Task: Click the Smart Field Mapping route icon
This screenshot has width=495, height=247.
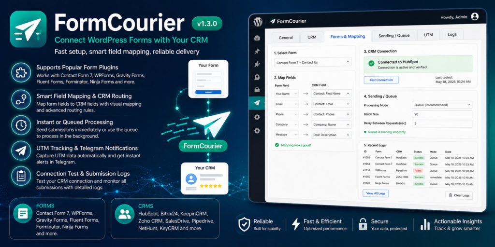Action: click(21, 99)
